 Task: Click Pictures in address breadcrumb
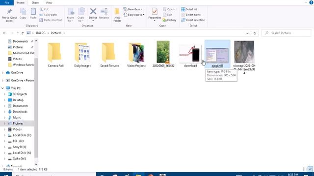pos(56,33)
